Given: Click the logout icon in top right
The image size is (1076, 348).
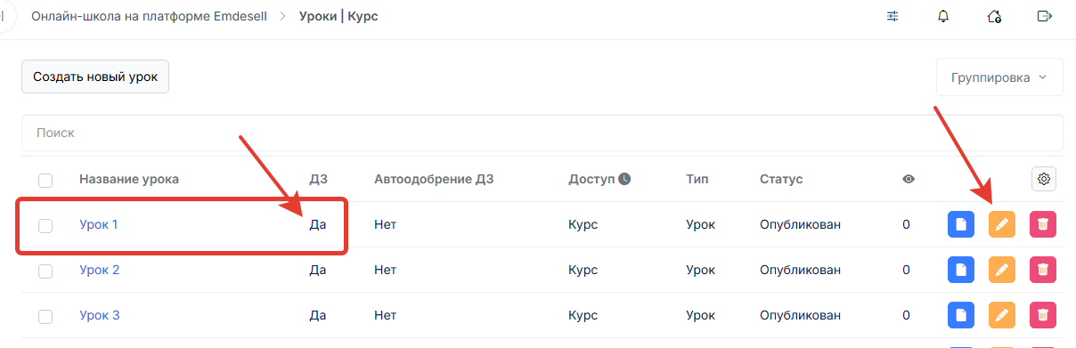Looking at the screenshot, I should click(x=1045, y=16).
